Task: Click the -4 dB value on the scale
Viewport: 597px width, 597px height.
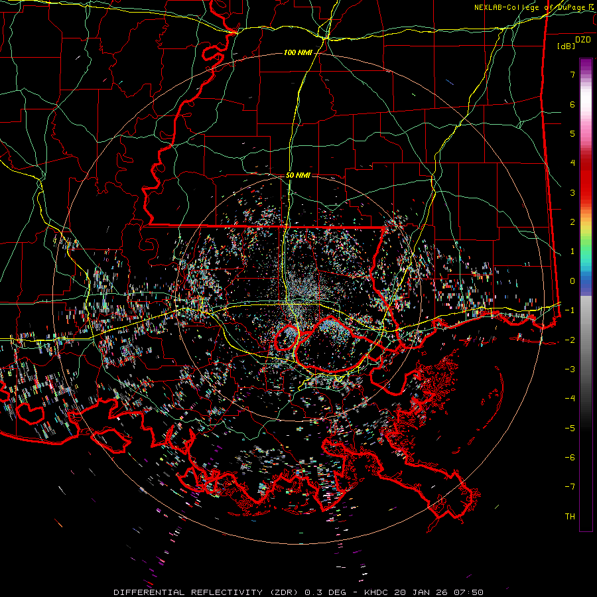Action: click(570, 399)
